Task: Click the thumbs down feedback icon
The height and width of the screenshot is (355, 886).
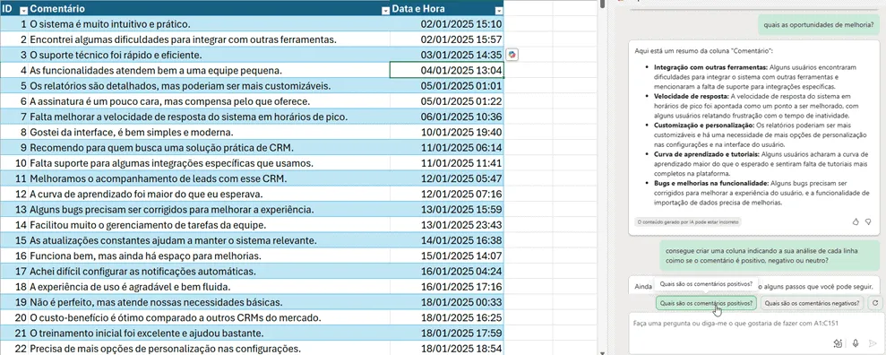Action: 869,222
